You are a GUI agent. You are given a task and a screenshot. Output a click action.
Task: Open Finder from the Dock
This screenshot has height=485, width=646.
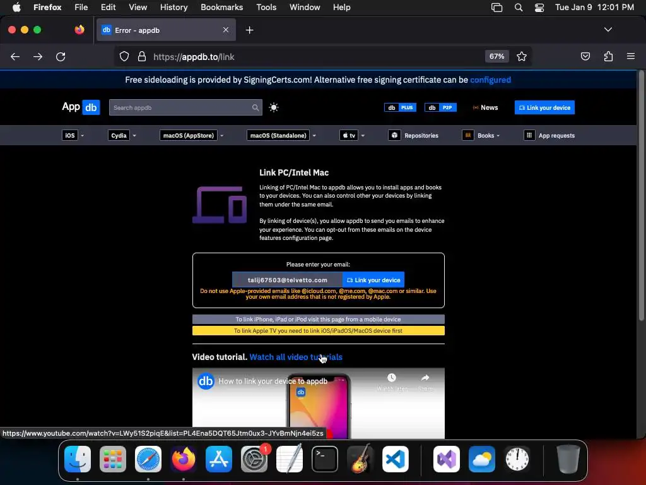click(78, 459)
